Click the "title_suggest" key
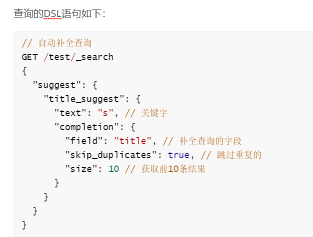The height and width of the screenshot is (237, 313). tap(84, 99)
